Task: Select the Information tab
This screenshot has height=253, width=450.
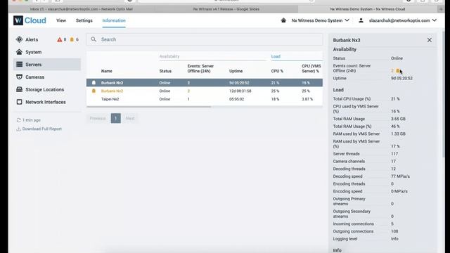Action: pos(114,20)
